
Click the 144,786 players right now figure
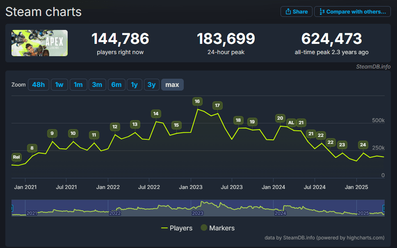point(120,39)
